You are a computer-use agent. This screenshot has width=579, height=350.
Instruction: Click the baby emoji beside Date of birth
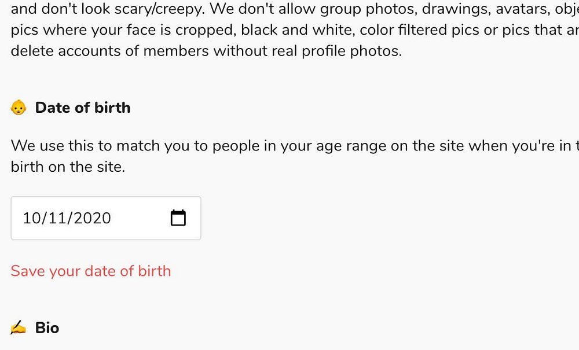19,108
